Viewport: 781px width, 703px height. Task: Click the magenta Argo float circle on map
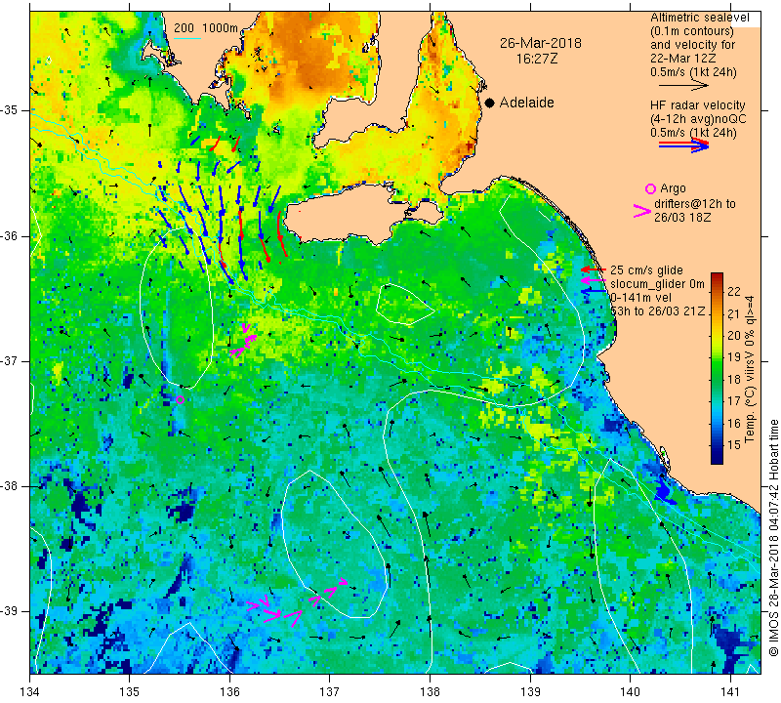(181, 399)
